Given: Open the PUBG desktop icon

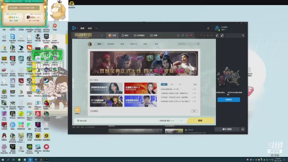Looking at the screenshot, I should click(x=4, y=59).
